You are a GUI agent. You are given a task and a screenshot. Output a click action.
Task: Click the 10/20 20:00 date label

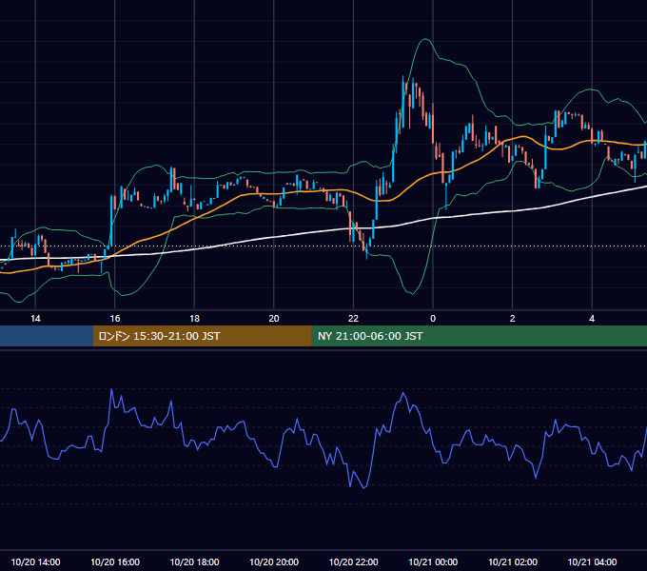(274, 561)
